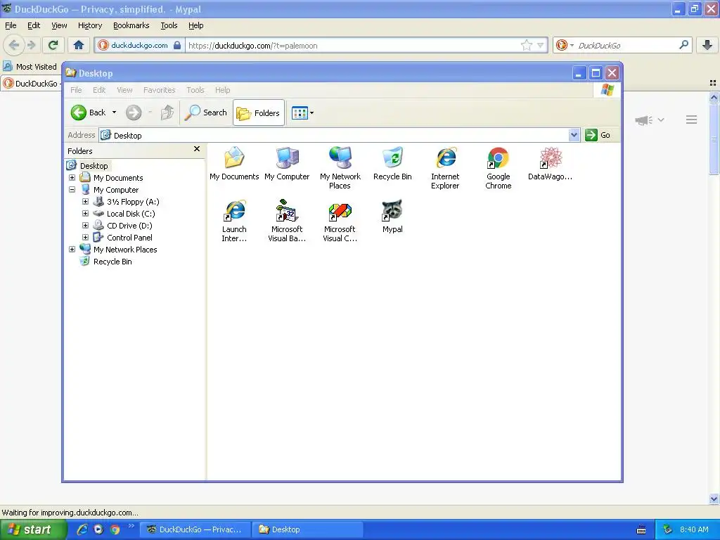The image size is (720, 540).
Task: Switch to DuckDuckGo taskbar button
Action: (x=195, y=529)
